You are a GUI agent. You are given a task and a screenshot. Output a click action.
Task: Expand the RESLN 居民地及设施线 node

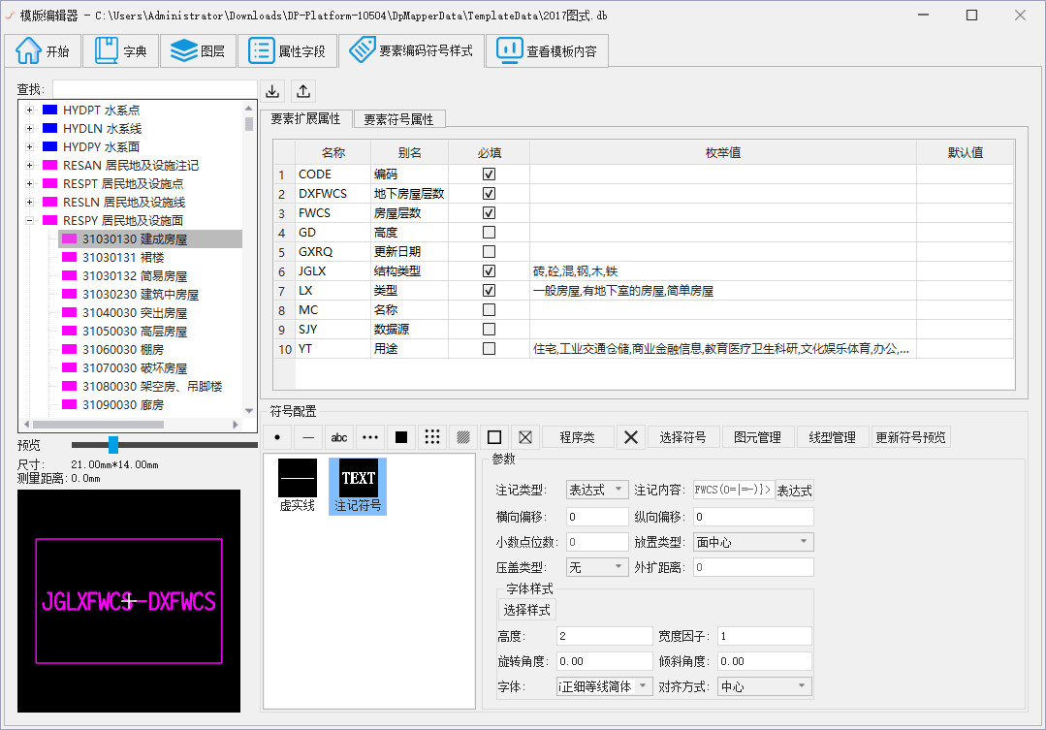tap(29, 203)
